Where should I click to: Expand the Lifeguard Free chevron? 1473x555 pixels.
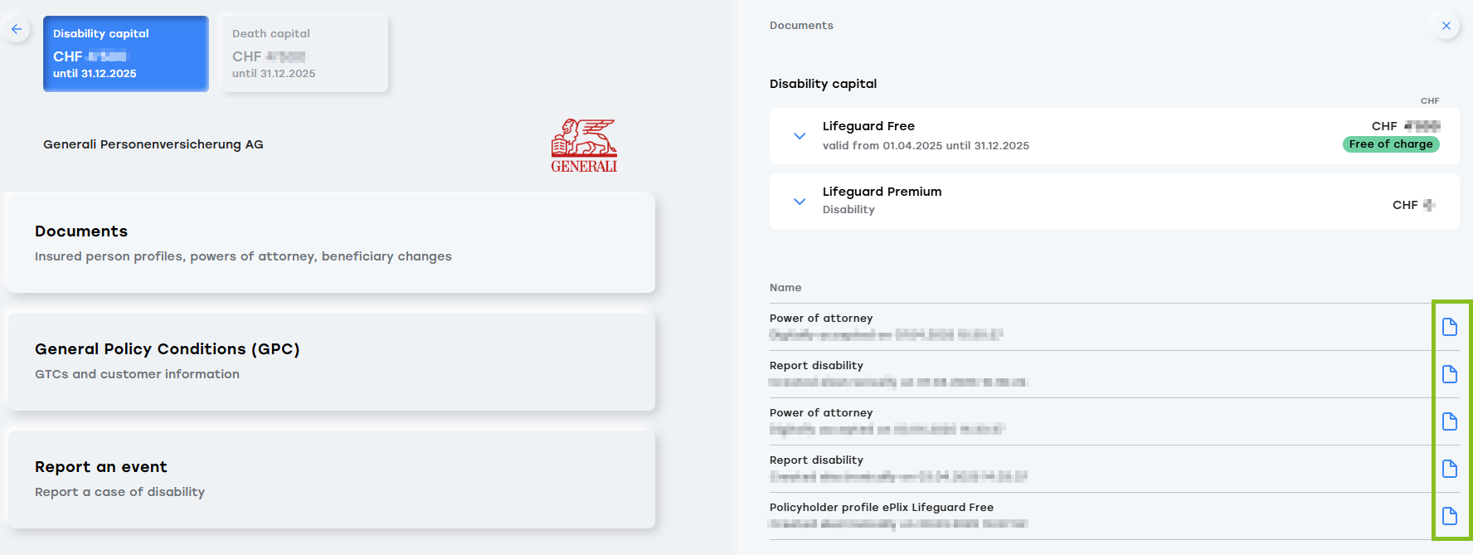(x=800, y=136)
